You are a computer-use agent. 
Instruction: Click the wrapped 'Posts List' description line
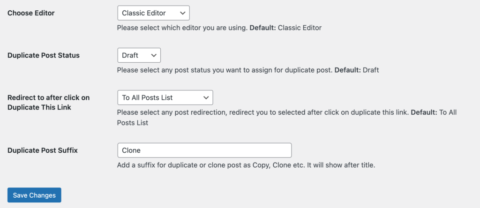coord(133,123)
